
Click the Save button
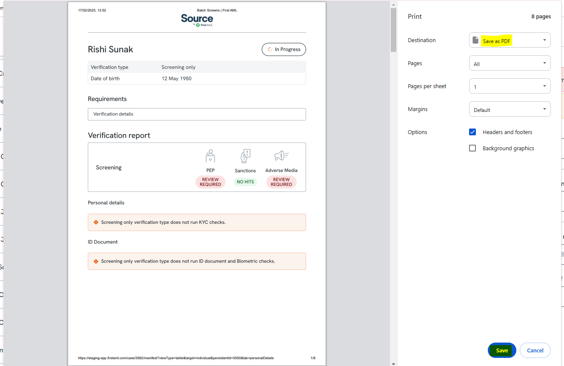tap(502, 350)
